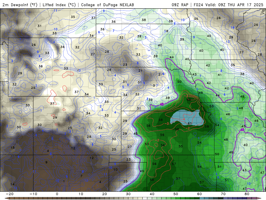This screenshot has height=200, width=266.
Task: Click the red -4 lifted index contour label
Action: 184,119
